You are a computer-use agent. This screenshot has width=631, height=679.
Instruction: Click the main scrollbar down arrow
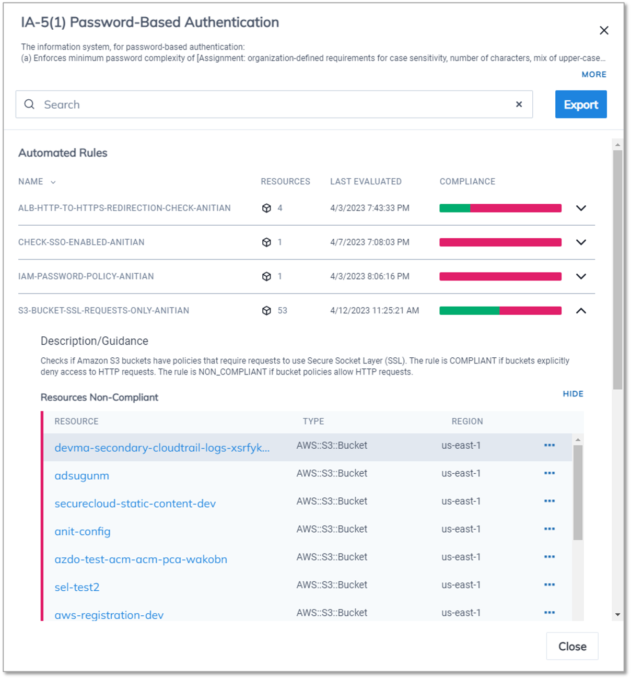point(618,615)
